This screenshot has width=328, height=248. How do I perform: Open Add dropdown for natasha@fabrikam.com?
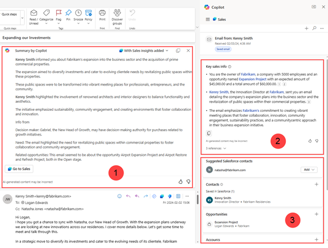309,169
